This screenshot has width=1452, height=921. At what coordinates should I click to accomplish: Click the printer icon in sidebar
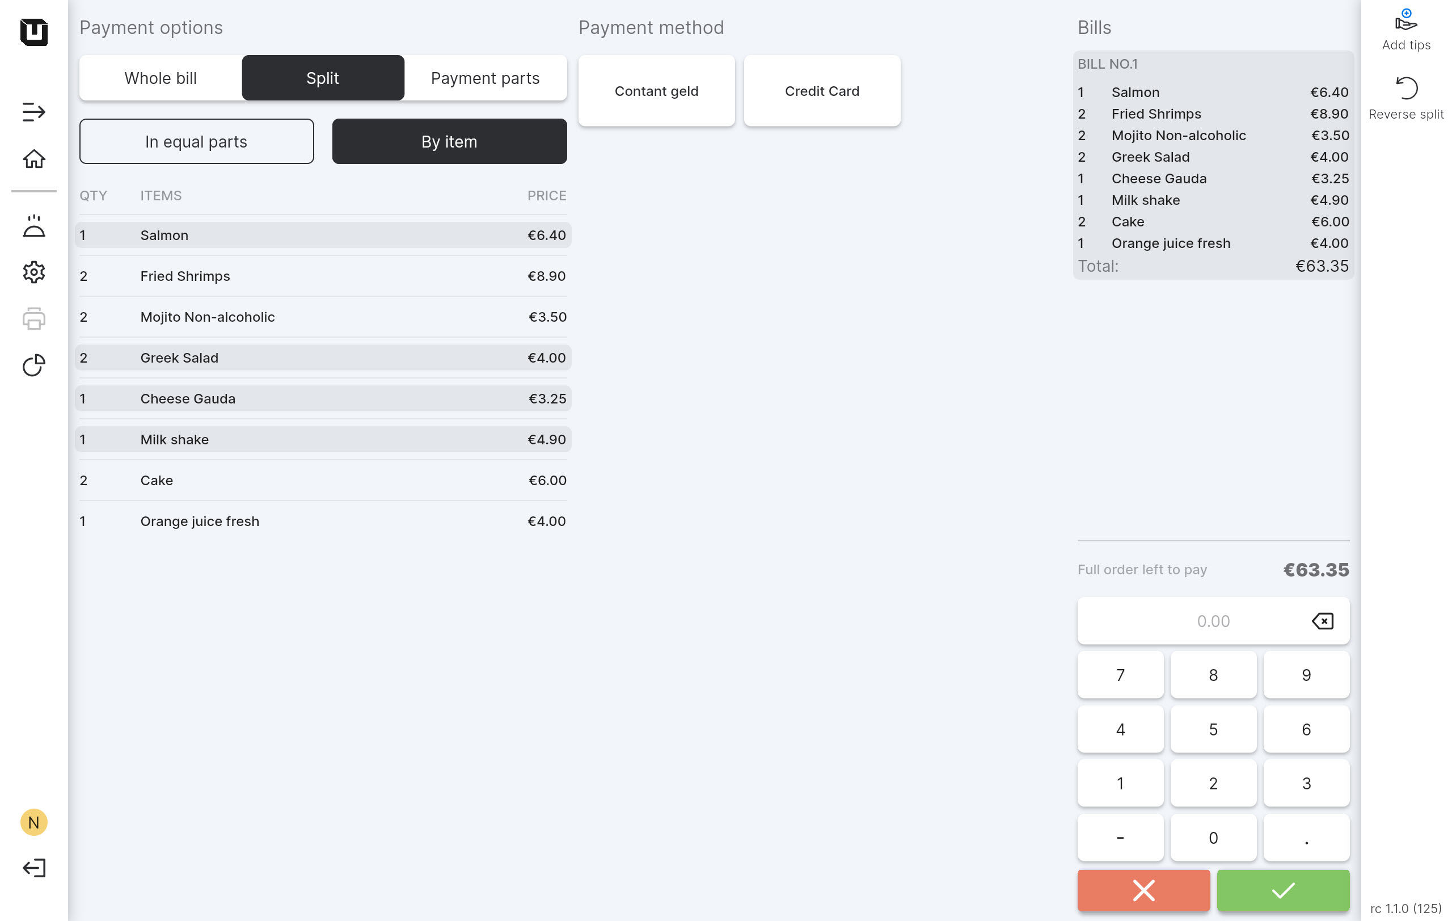34,319
